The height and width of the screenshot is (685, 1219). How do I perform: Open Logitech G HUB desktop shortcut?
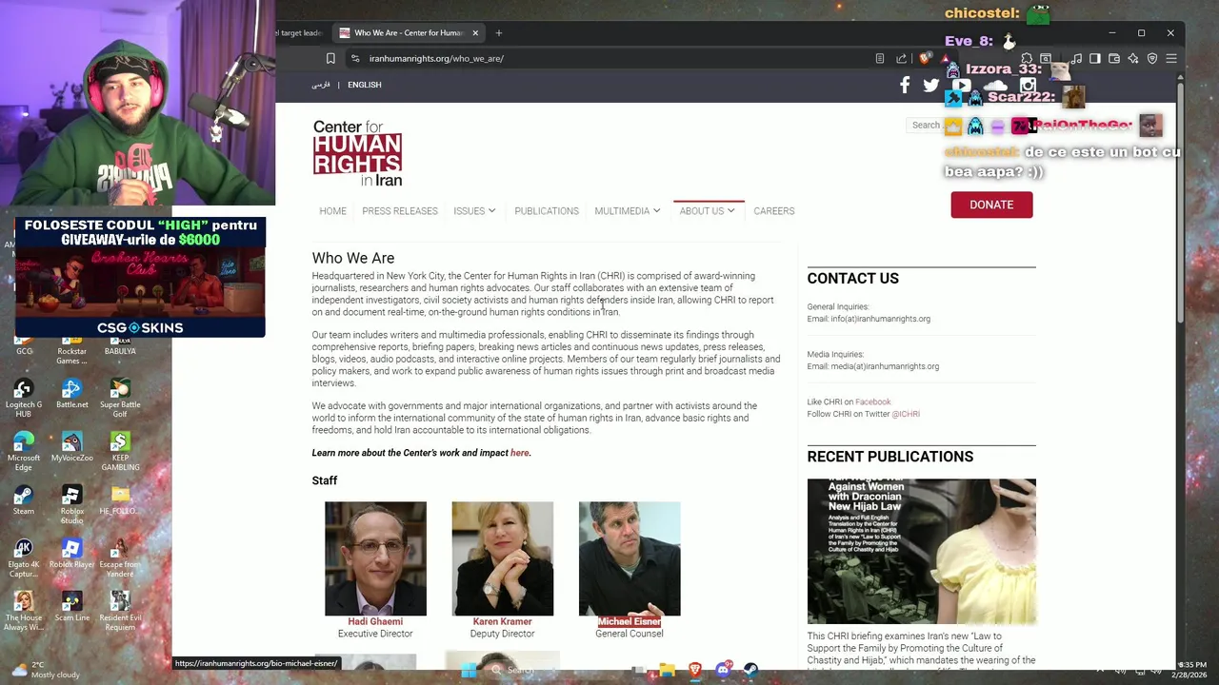24,398
